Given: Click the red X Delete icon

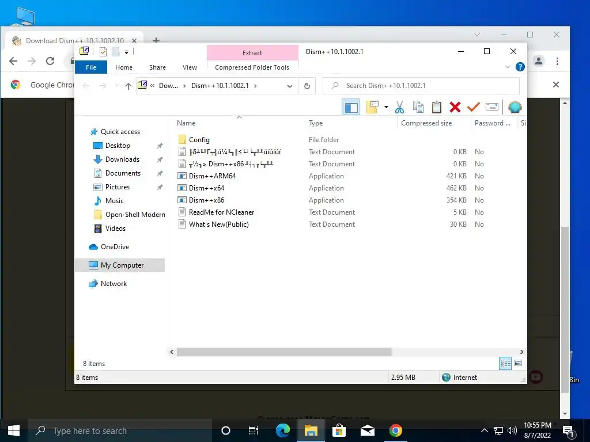Looking at the screenshot, I should tap(455, 107).
